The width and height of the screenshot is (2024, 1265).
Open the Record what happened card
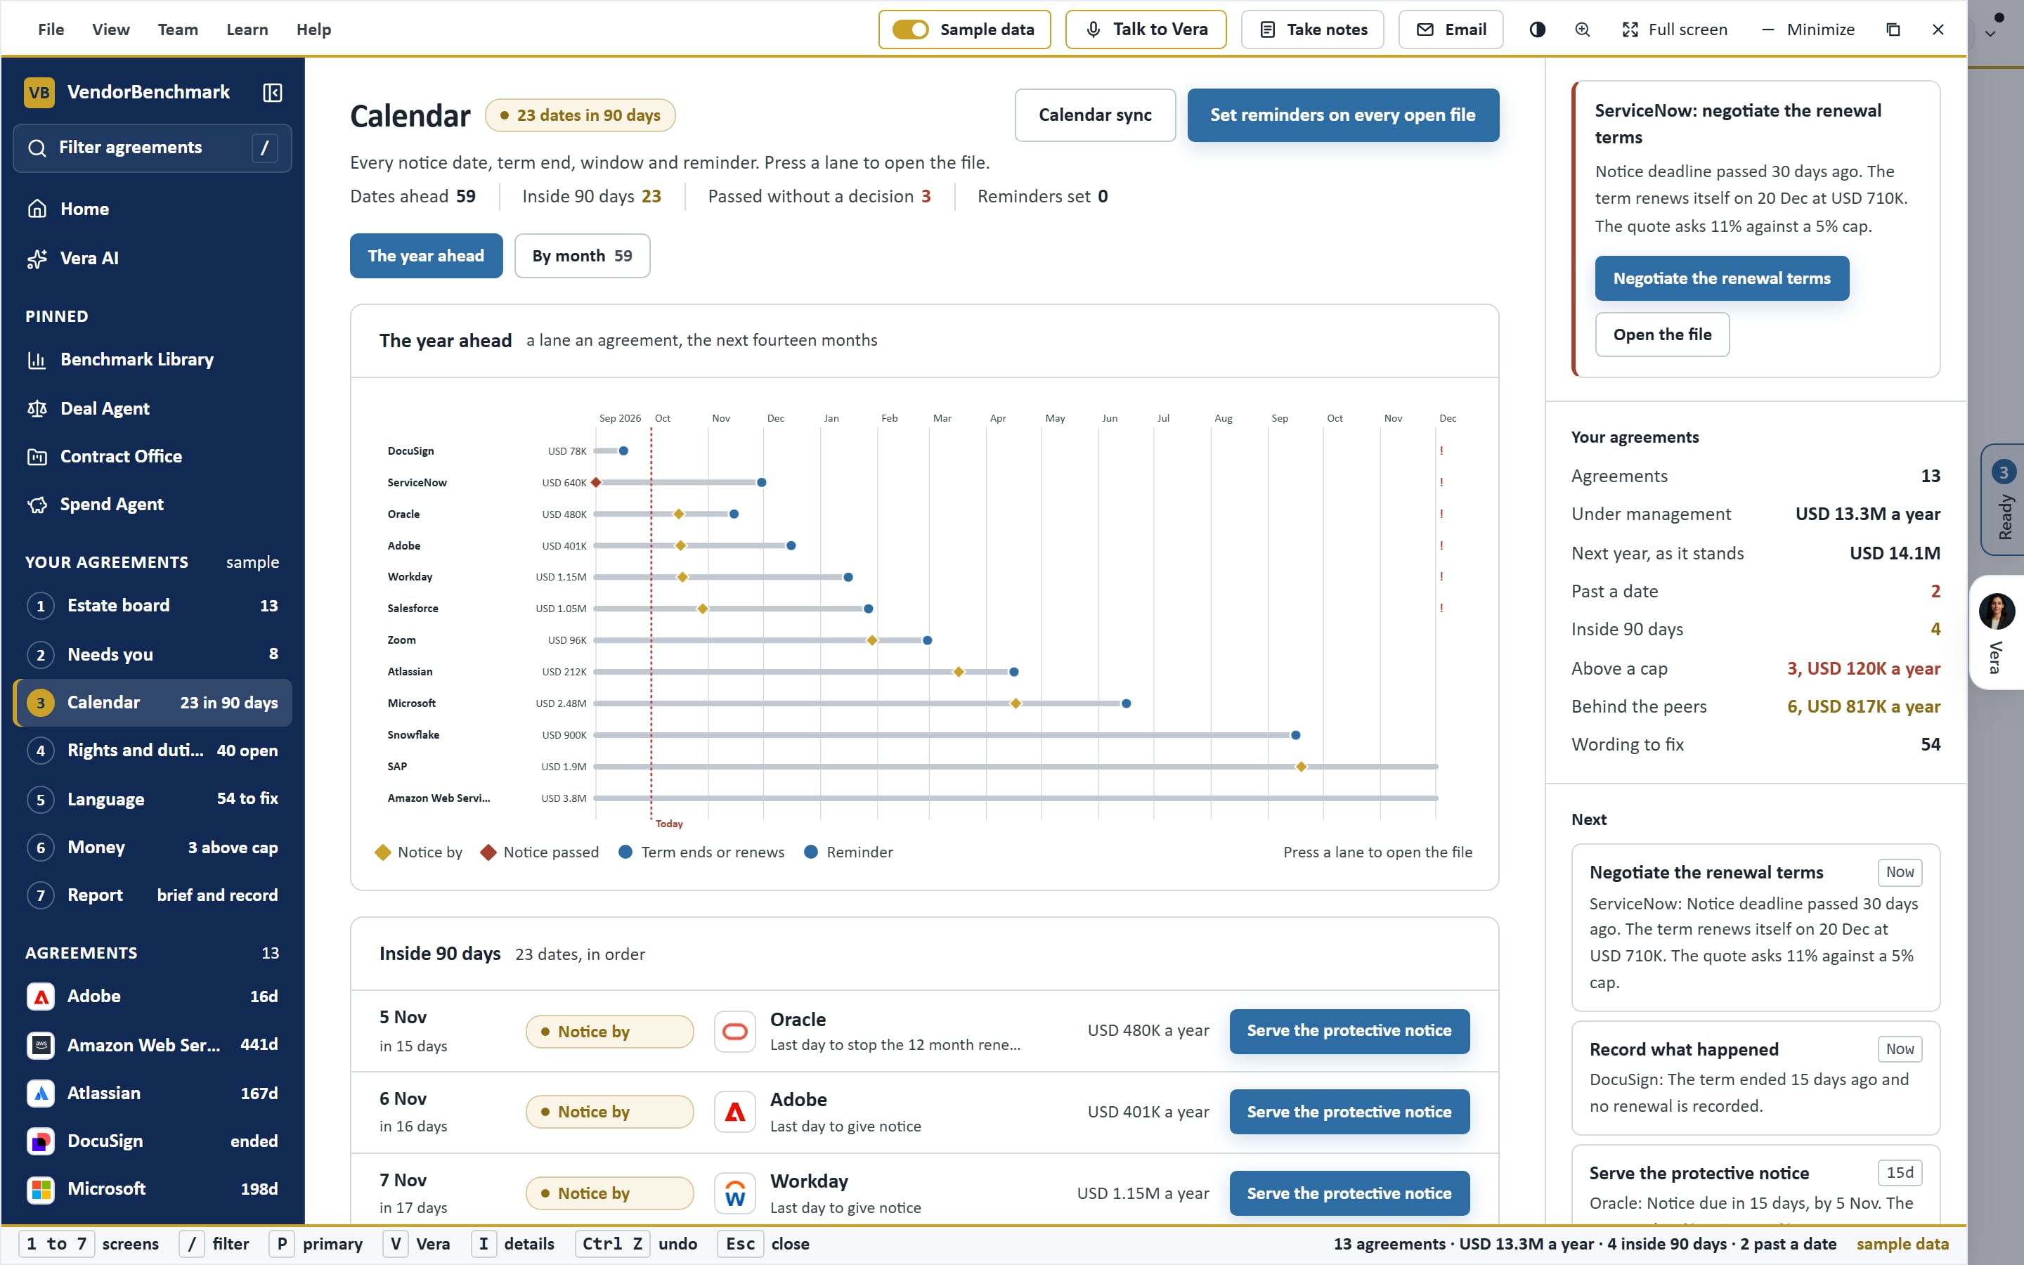(x=1755, y=1077)
